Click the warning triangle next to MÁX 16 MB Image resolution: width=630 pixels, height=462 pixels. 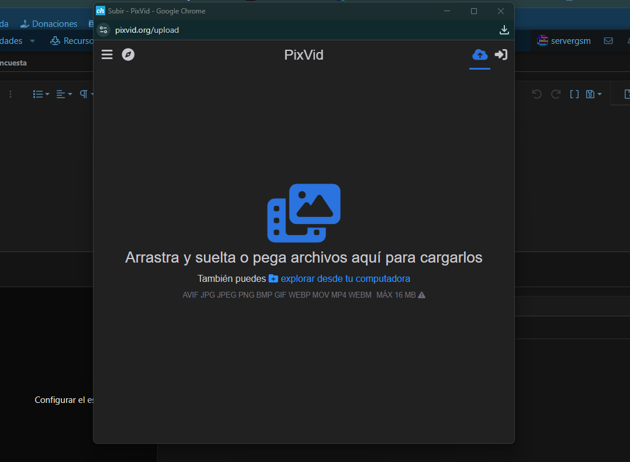coord(422,295)
